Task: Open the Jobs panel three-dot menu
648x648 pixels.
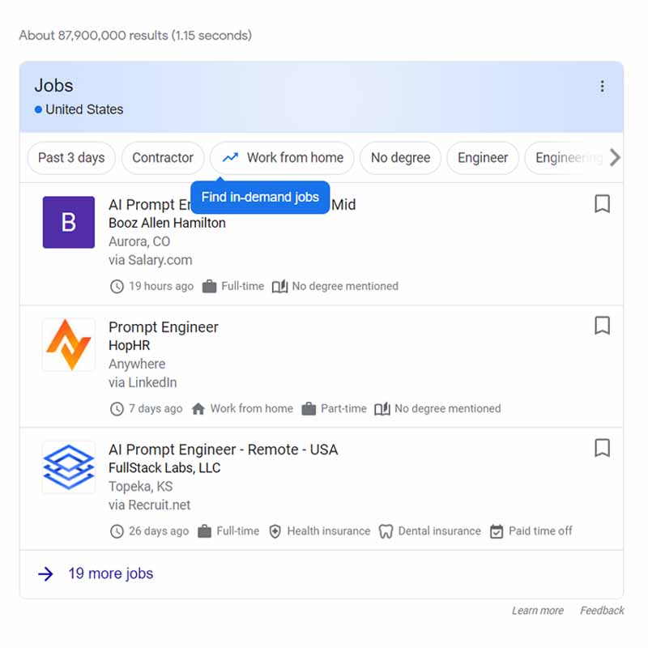Action: pyautogui.click(x=602, y=87)
